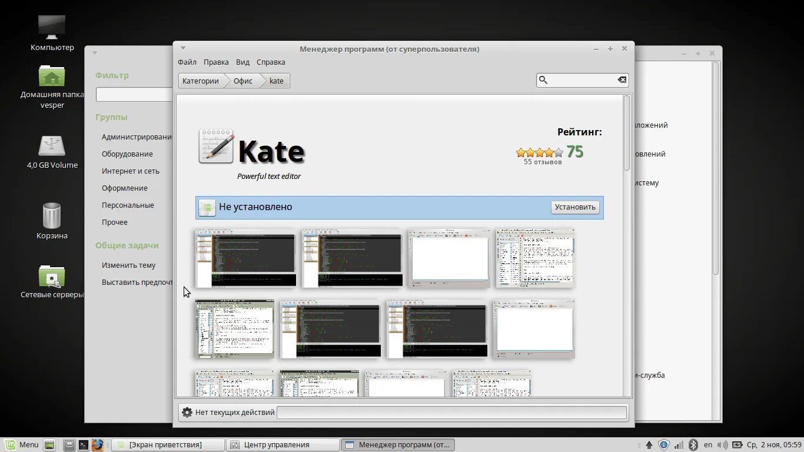The width and height of the screenshot is (804, 452).
Task: Click the Выставить предпочт… task link
Action: click(137, 282)
